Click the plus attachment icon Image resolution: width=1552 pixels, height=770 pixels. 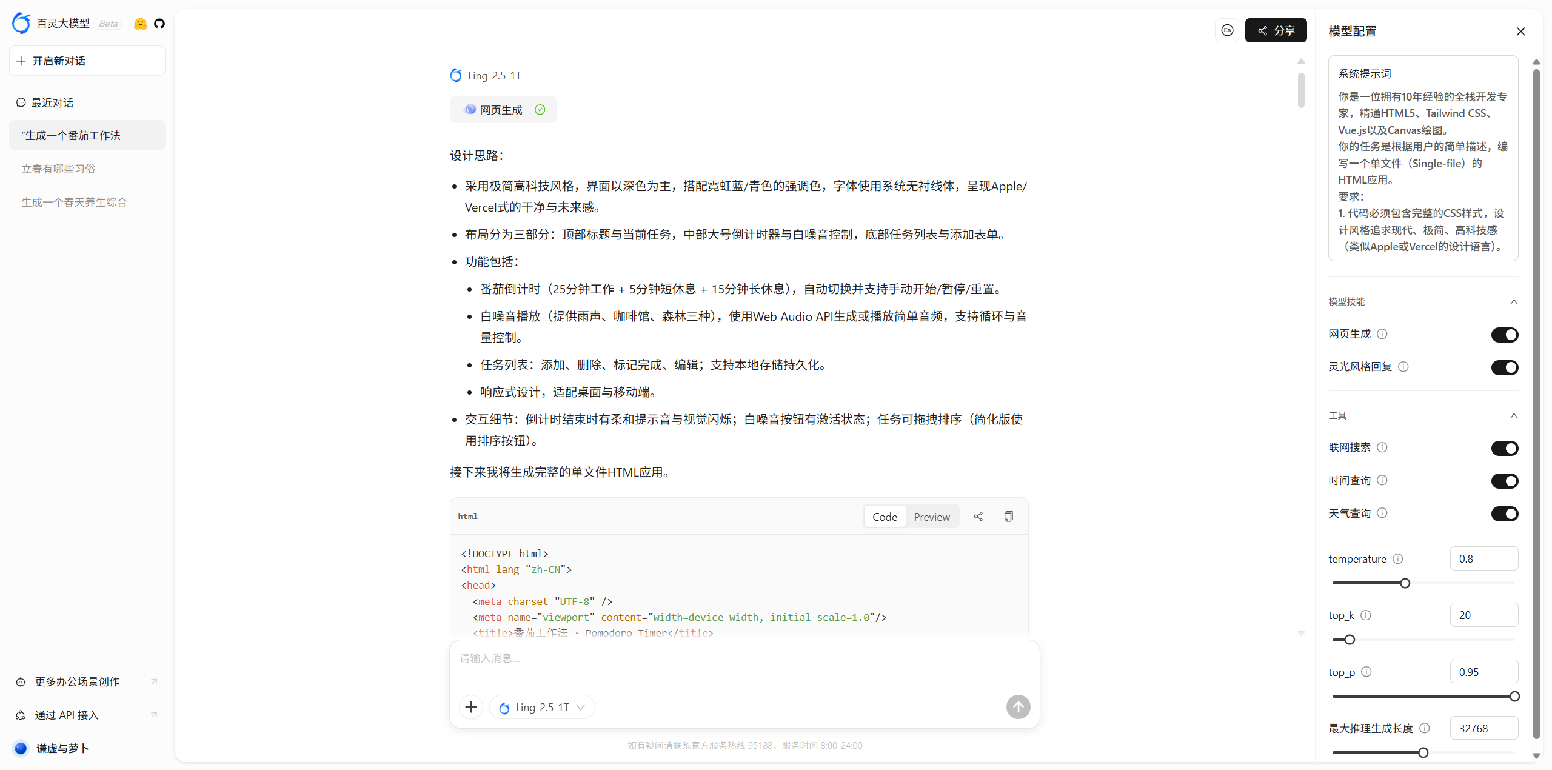pyautogui.click(x=471, y=707)
